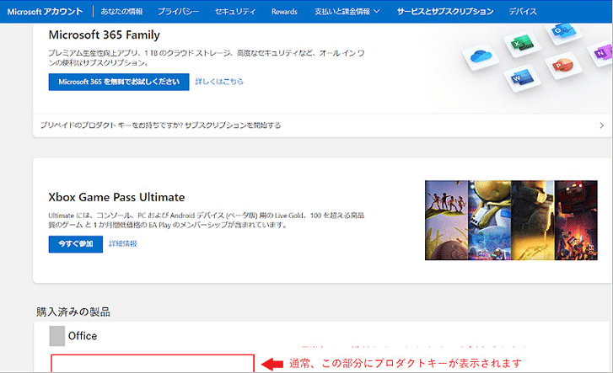Click the Microsoft 365 Family heading
Image resolution: width=613 pixels, height=373 pixels.
[x=104, y=35]
